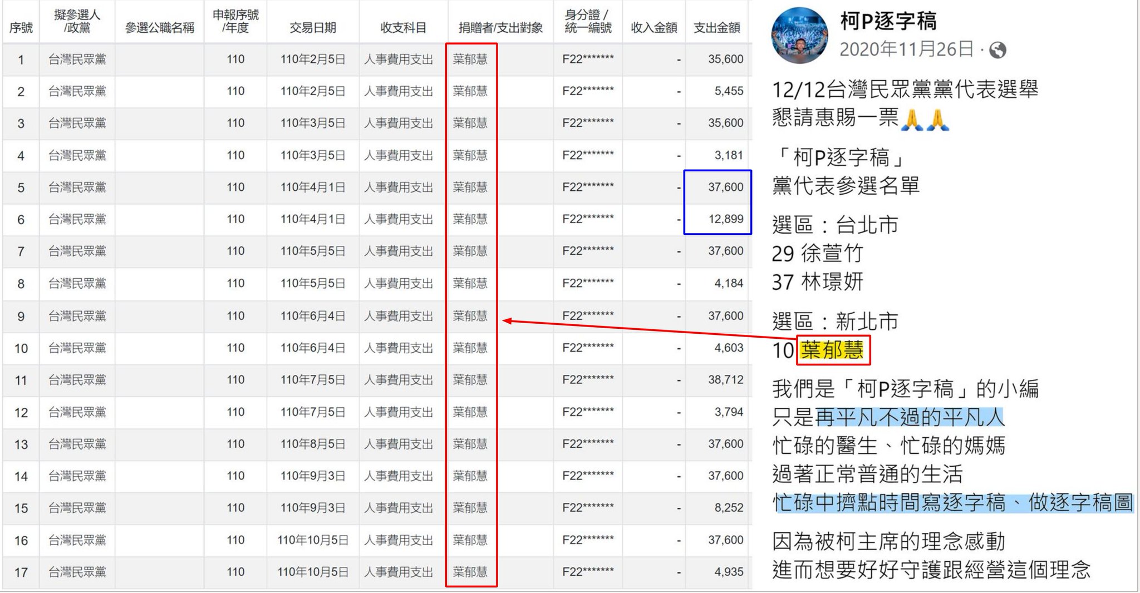Click amount 4,184 in row 8
The height and width of the screenshot is (593, 1140).
point(729,283)
